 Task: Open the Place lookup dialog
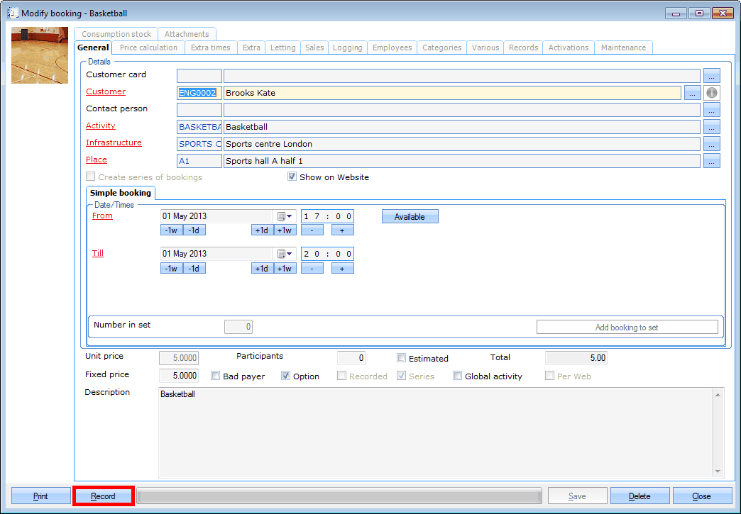[x=711, y=160]
